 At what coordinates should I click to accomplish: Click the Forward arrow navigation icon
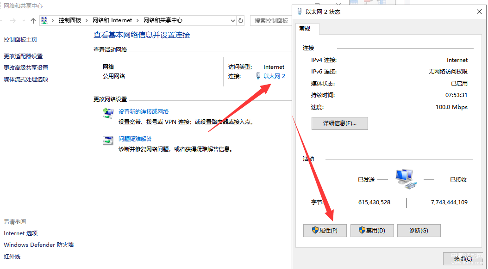click(x=13, y=20)
